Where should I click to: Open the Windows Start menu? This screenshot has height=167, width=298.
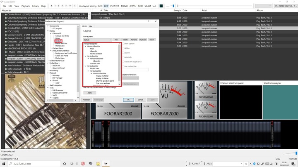click(4, 164)
